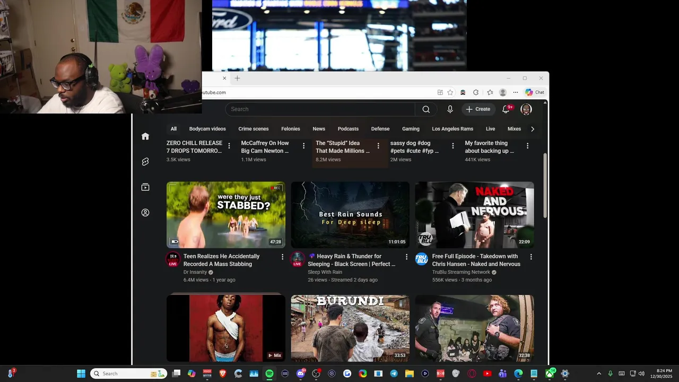This screenshot has height=382, width=679.
Task: Select the Gaming filter chip
Action: 411,129
